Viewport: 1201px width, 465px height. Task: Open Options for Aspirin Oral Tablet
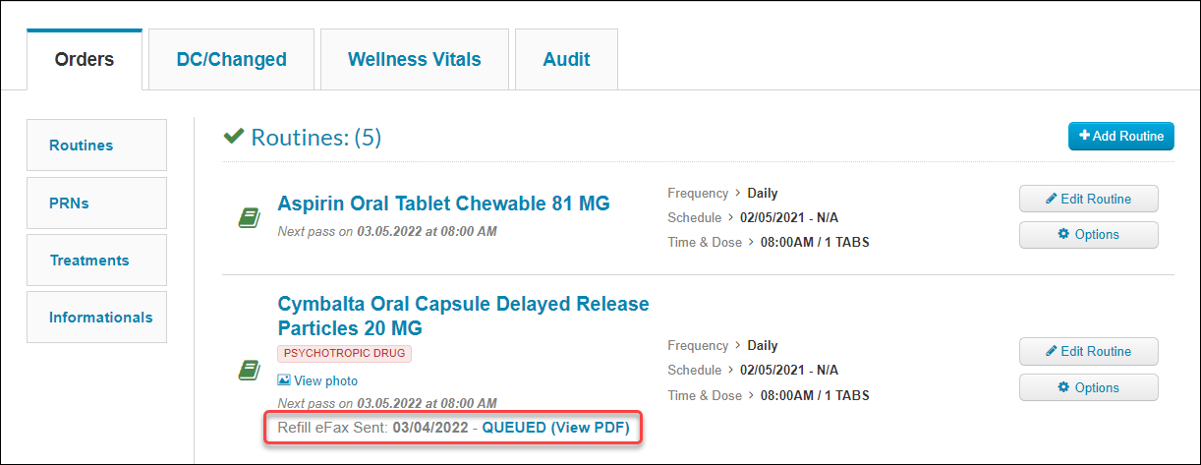[1089, 235]
